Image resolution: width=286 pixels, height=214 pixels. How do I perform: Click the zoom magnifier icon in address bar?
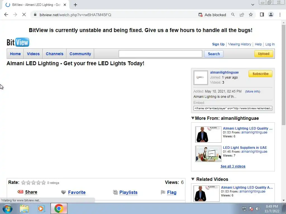tap(233, 15)
